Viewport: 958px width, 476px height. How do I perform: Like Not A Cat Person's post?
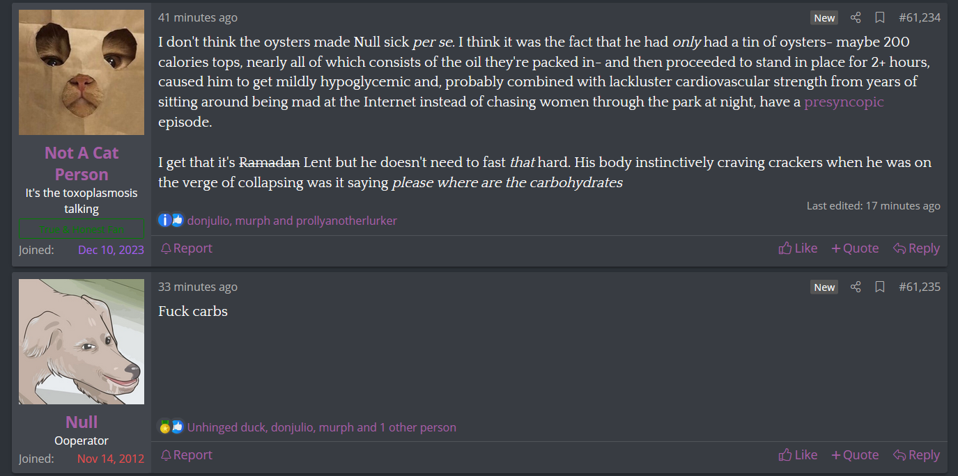pyautogui.click(x=798, y=248)
